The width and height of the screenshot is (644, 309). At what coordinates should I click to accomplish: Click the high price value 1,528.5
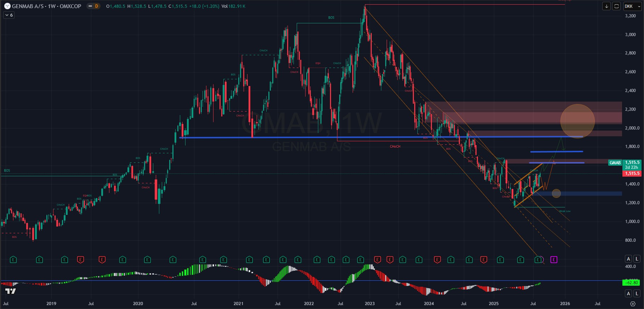pos(138,6)
